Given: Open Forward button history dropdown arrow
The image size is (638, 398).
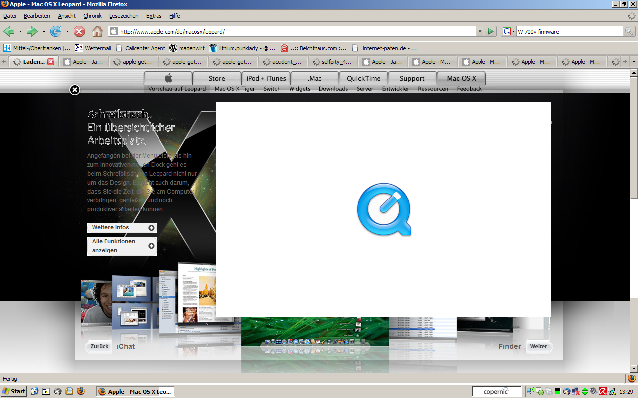Looking at the screenshot, I should click(44, 32).
